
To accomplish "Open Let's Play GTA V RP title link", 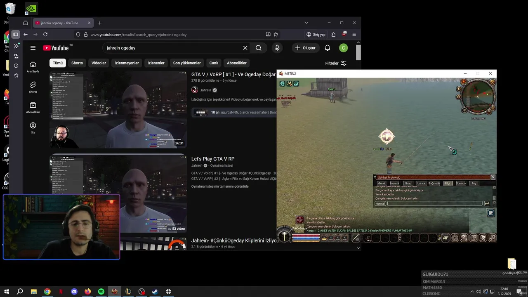I will [213, 159].
